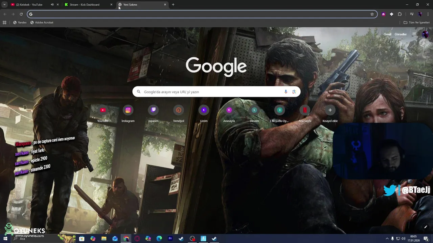This screenshot has height=243, width=433.
Task: Customize Chrome with the pencil icon
Action: pyautogui.click(x=426, y=227)
